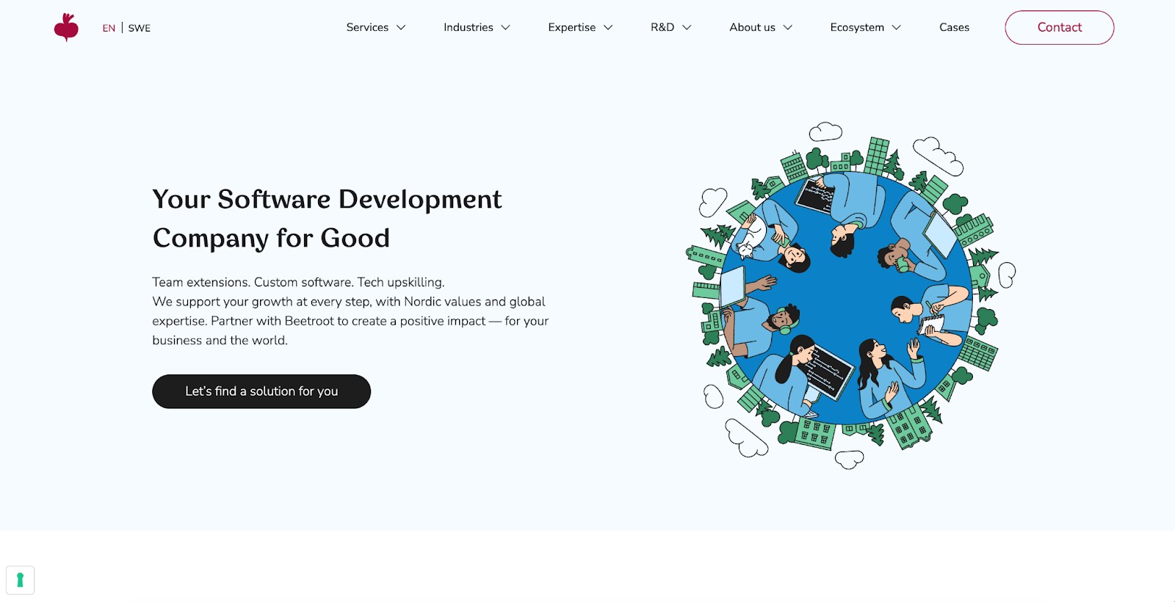Click "Let's find a solution for you"
This screenshot has height=602, width=1175.
[x=261, y=391]
